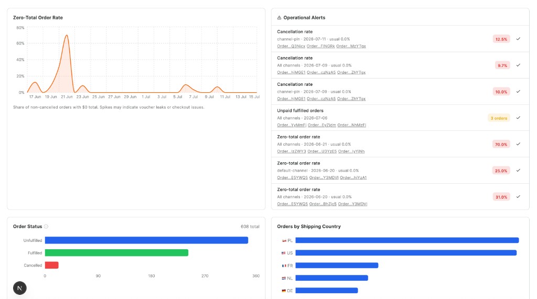Open Order…E5YWQ5 in the 25.0% alert row
This screenshot has width=537, height=299.
[293, 178]
